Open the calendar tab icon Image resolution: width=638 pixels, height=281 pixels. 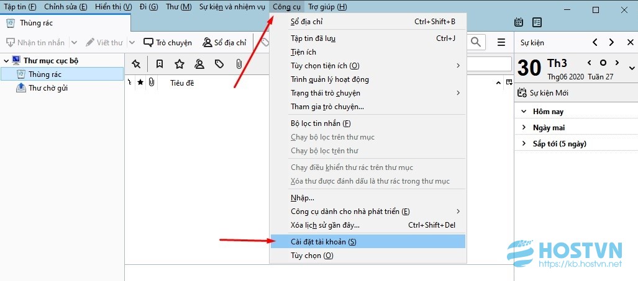coord(519,22)
